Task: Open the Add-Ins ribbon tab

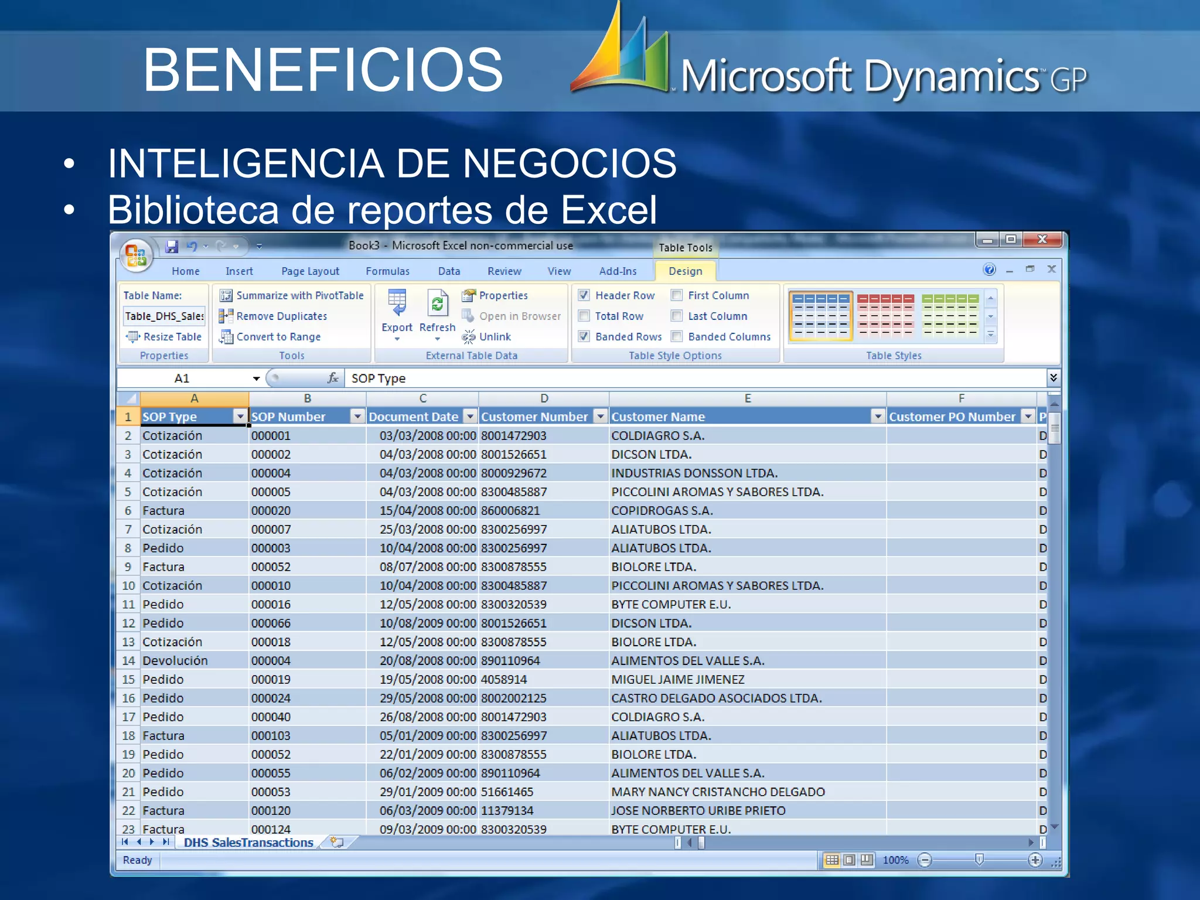Action: 618,271
